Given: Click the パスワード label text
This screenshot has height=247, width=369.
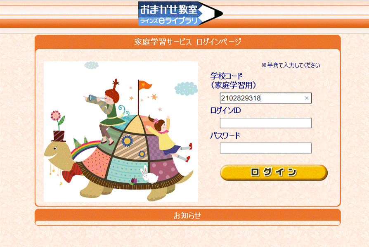Looking at the screenshot, I should pyautogui.click(x=225, y=135).
